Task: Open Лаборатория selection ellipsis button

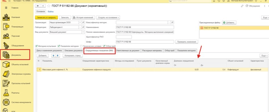Action: point(80,27)
